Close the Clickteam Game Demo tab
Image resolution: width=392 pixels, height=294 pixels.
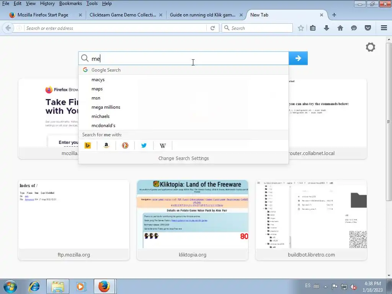click(x=161, y=15)
